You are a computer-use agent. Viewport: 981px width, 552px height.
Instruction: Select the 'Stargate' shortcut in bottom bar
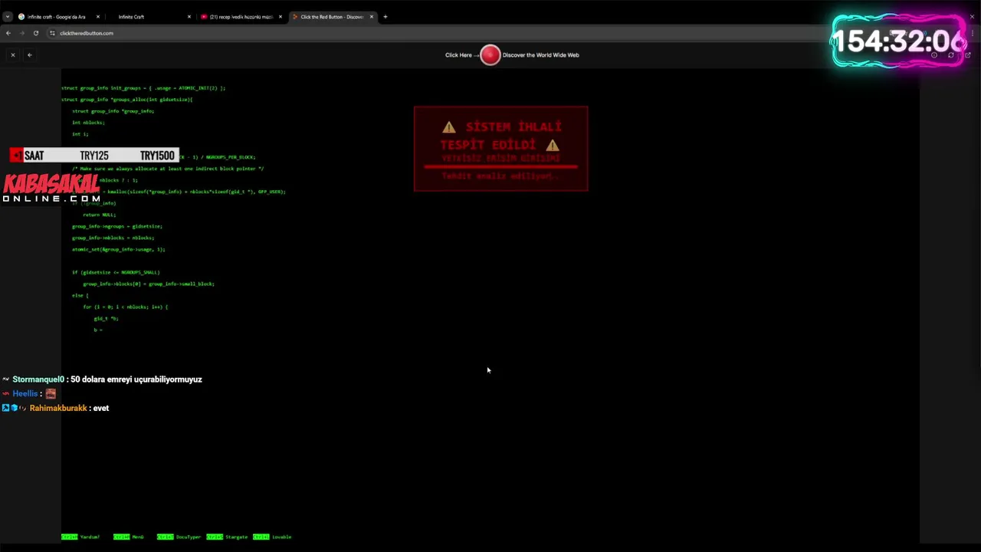click(227, 537)
